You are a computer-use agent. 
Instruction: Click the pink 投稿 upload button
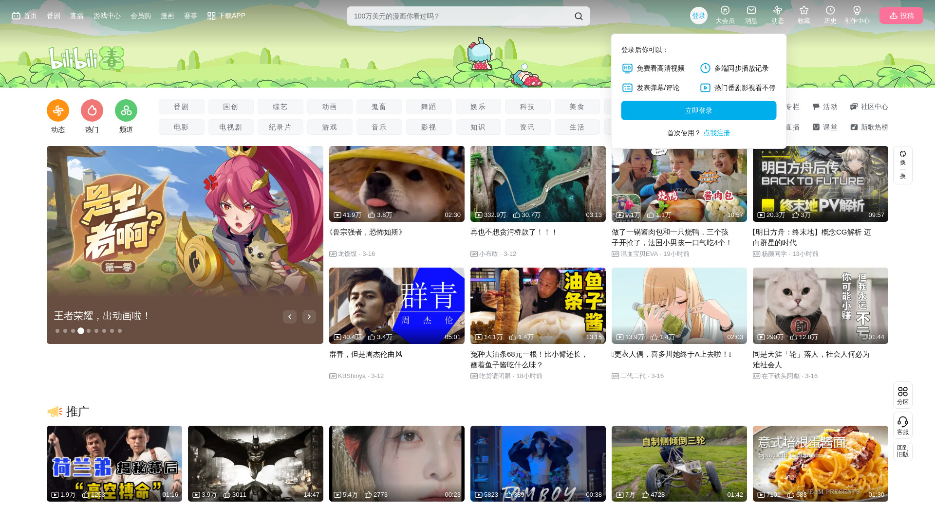pos(901,16)
